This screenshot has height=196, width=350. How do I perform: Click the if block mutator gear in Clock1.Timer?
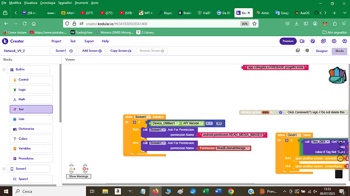coord(287,140)
